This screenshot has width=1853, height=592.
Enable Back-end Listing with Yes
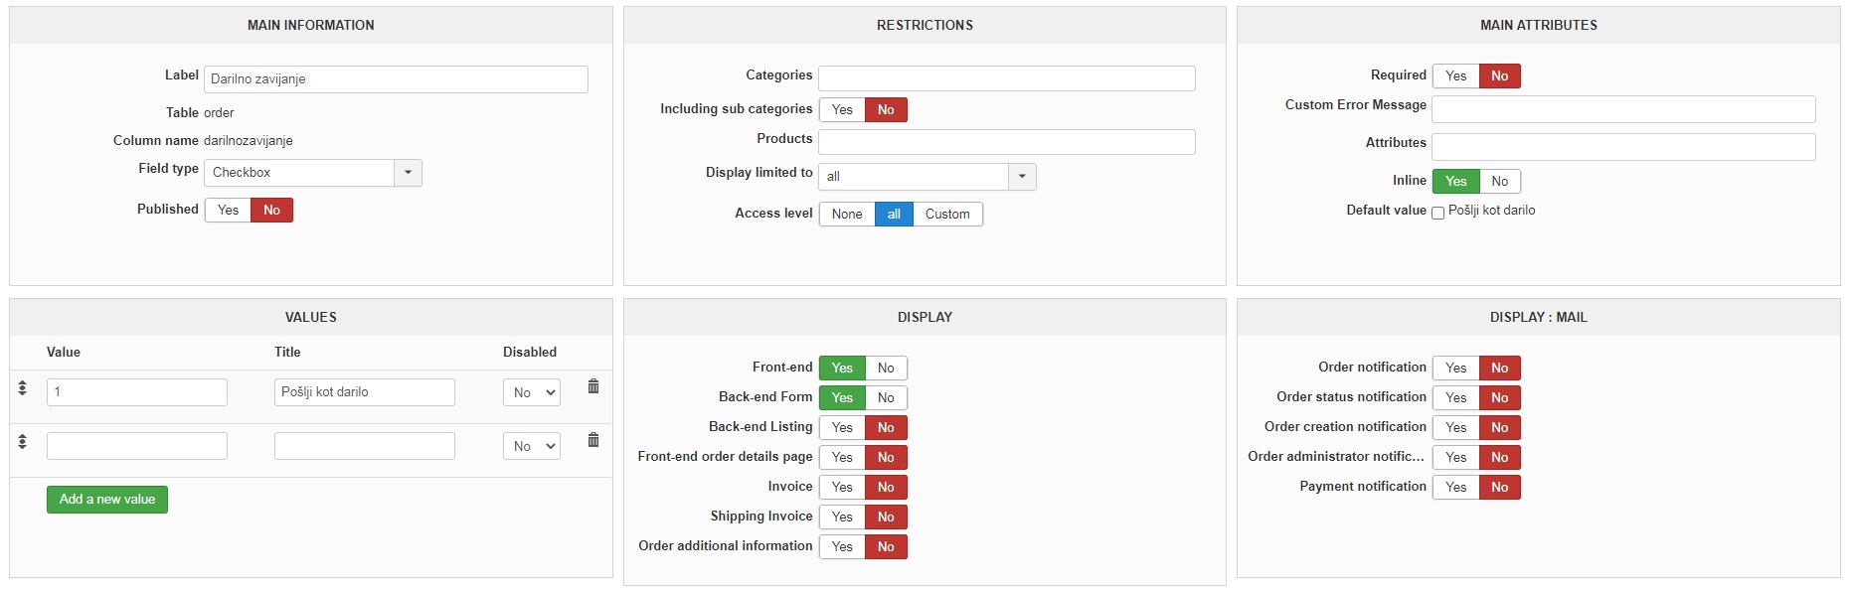coord(842,428)
